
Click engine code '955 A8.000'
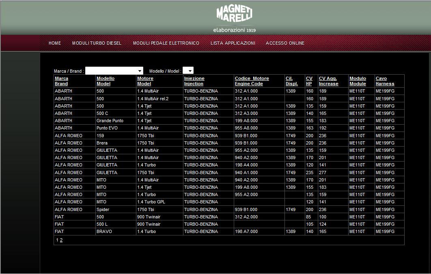coord(246,128)
